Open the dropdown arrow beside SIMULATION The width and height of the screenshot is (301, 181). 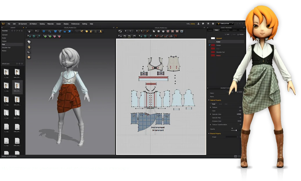[232, 23]
